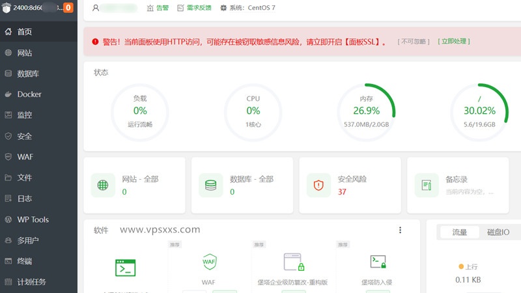
Task: Click the 堡塔企业级防篡改 software icon
Action: [x=294, y=262]
